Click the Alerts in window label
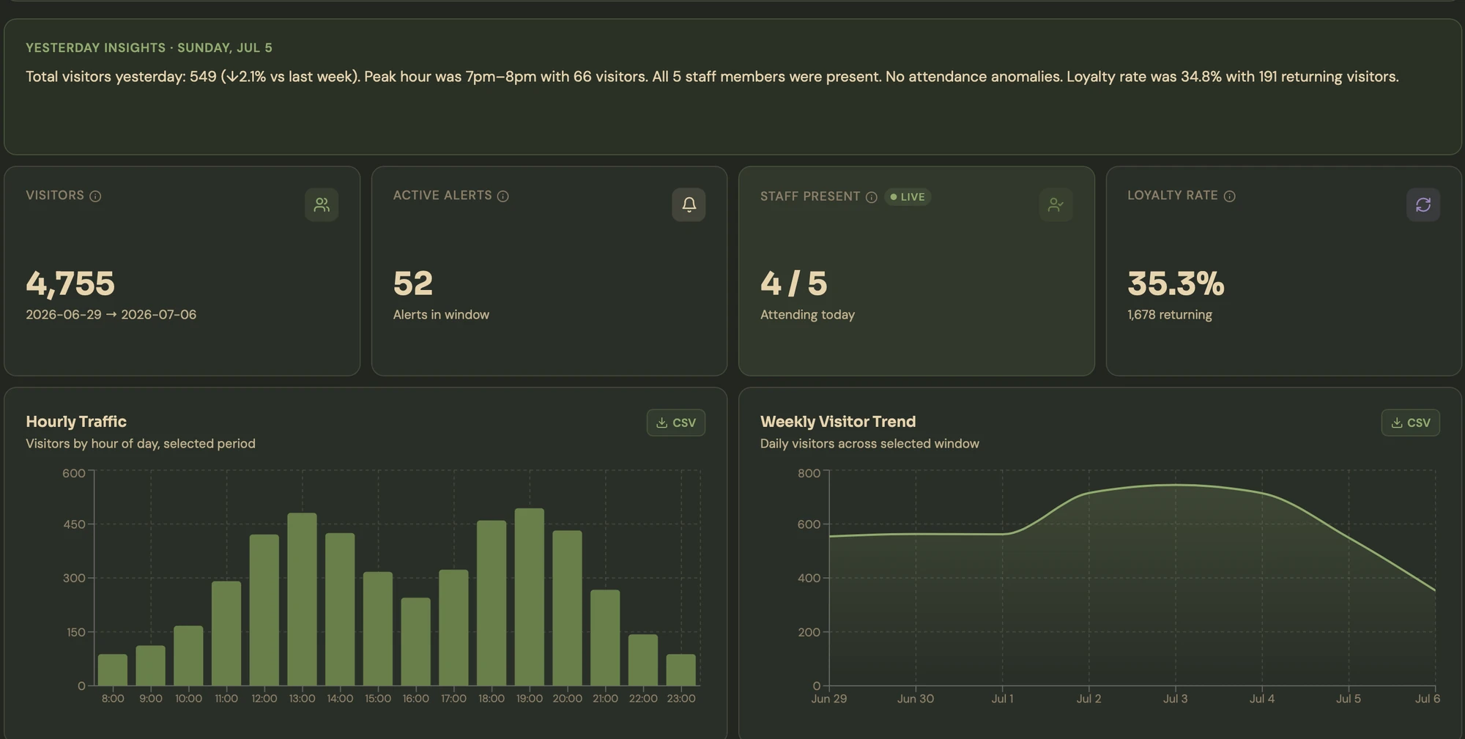 [441, 314]
